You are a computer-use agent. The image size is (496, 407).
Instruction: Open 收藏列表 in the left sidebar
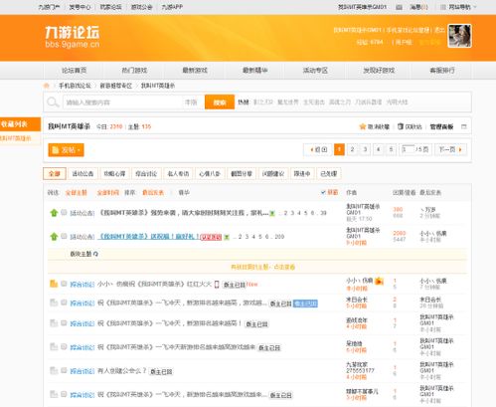(20, 124)
